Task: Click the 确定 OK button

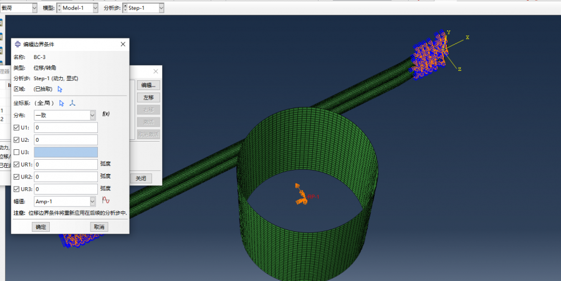Action: pyautogui.click(x=41, y=227)
